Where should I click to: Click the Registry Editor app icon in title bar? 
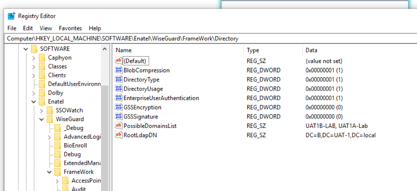point(11,16)
